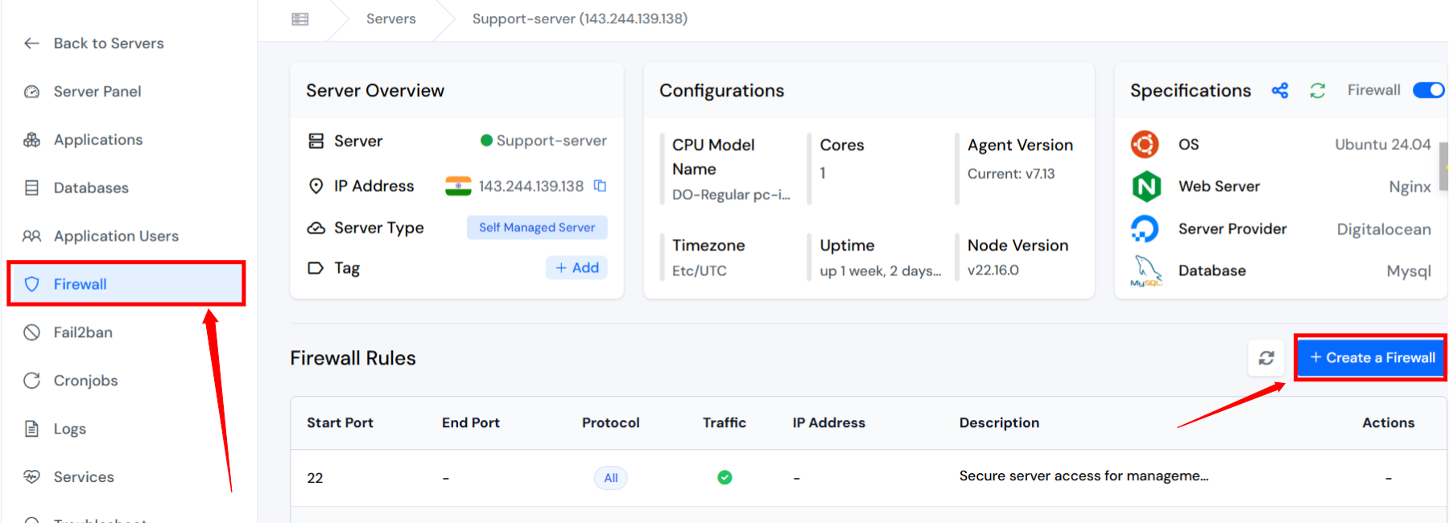Click the uptime value text

coord(881,271)
